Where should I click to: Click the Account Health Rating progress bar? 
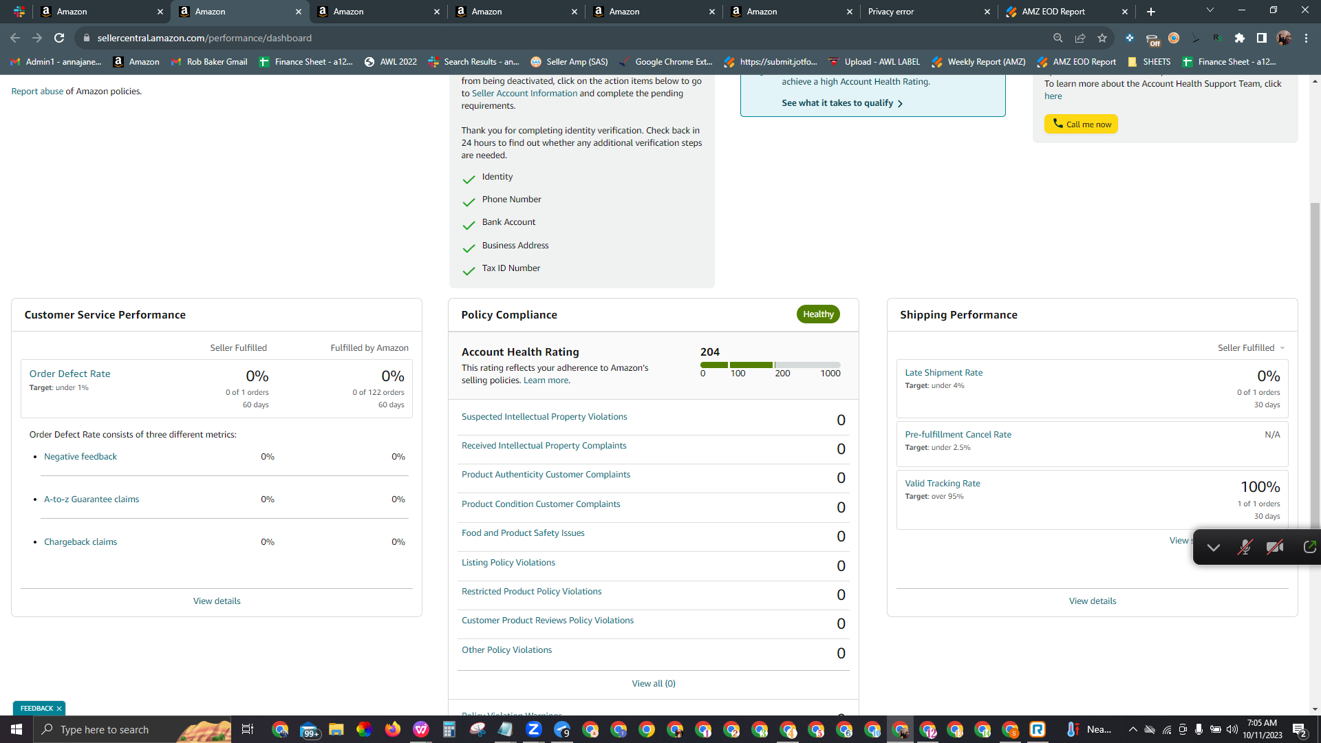(x=770, y=365)
